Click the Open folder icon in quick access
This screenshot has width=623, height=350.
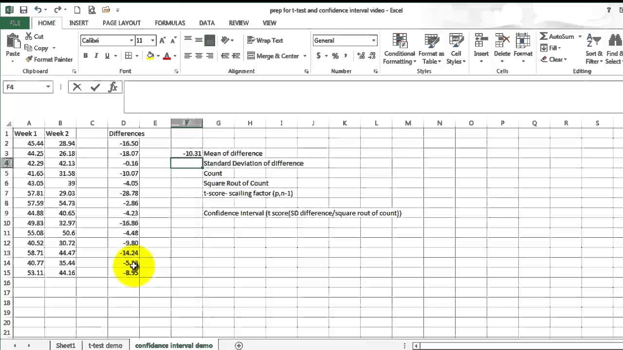tap(106, 10)
